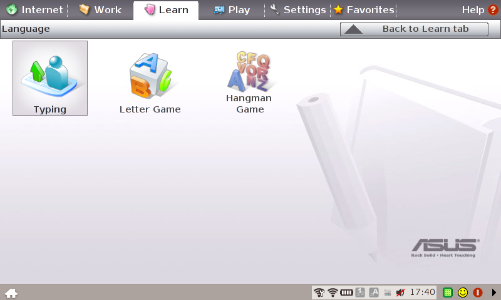Start the Hangman Game

point(249,82)
